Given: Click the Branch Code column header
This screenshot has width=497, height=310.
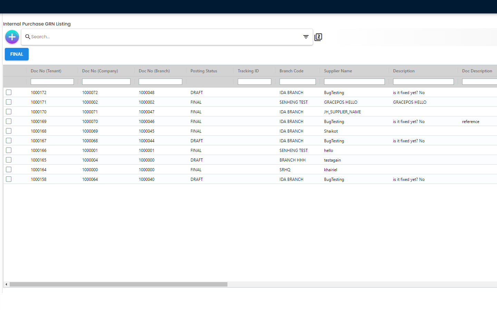Looking at the screenshot, I should 291,71.
